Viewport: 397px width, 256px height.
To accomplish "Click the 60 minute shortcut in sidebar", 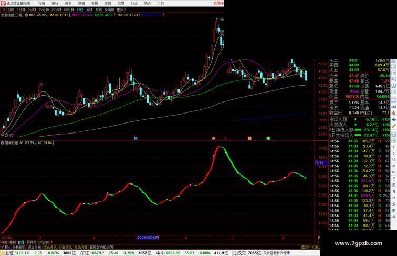I will [x=394, y=172].
